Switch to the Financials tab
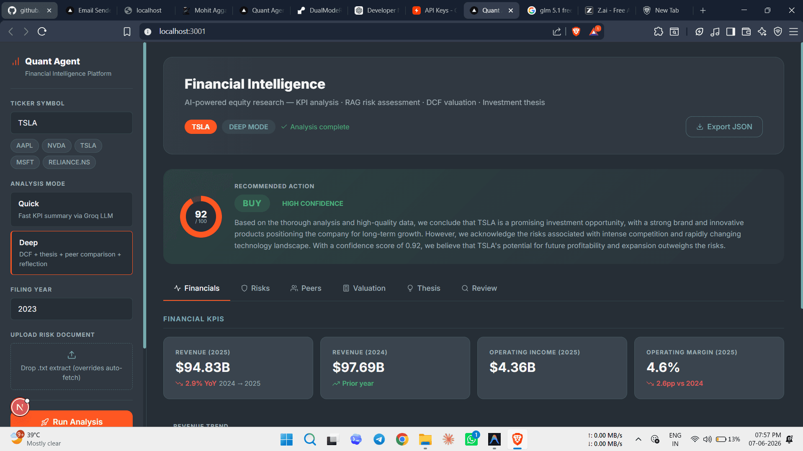The image size is (803, 451). tap(197, 288)
